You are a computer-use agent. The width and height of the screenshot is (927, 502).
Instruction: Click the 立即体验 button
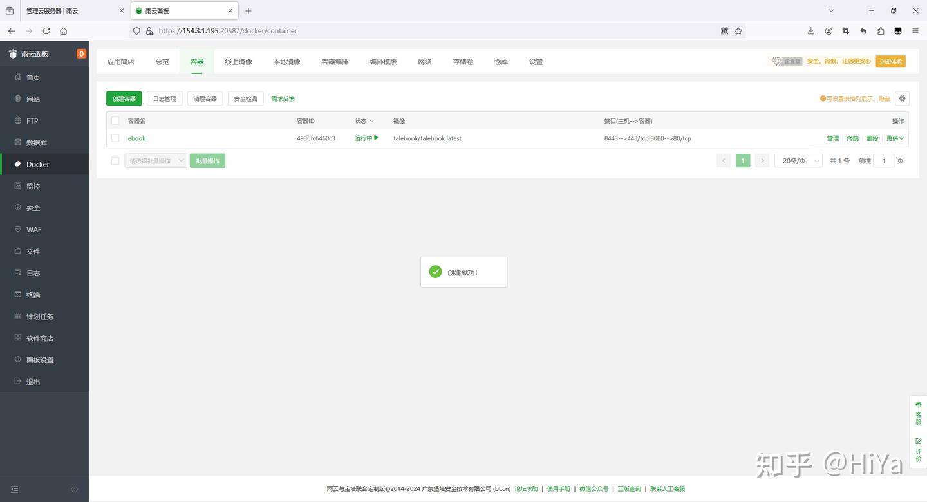pyautogui.click(x=890, y=61)
